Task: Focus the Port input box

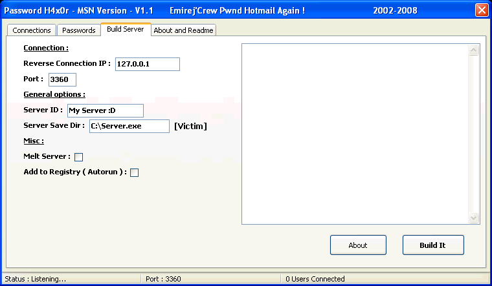Action: pyautogui.click(x=62, y=79)
